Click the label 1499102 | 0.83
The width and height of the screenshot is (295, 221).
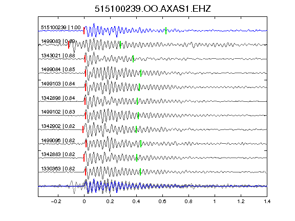(x=58, y=112)
